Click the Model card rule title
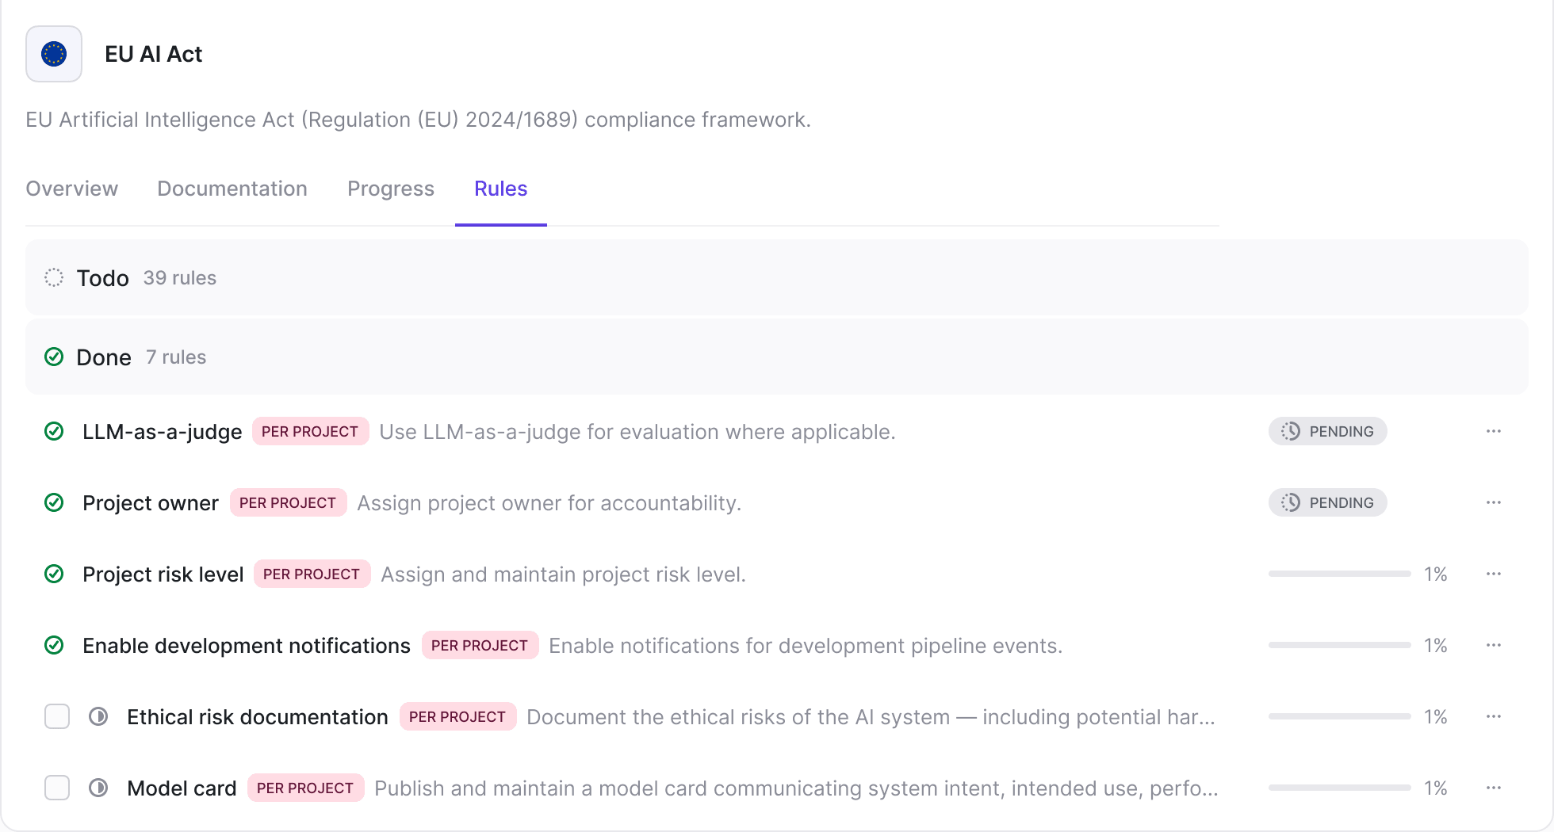 182,788
